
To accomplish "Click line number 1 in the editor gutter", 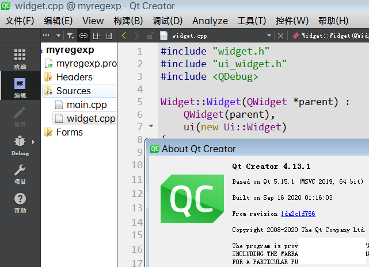I will (140, 51).
